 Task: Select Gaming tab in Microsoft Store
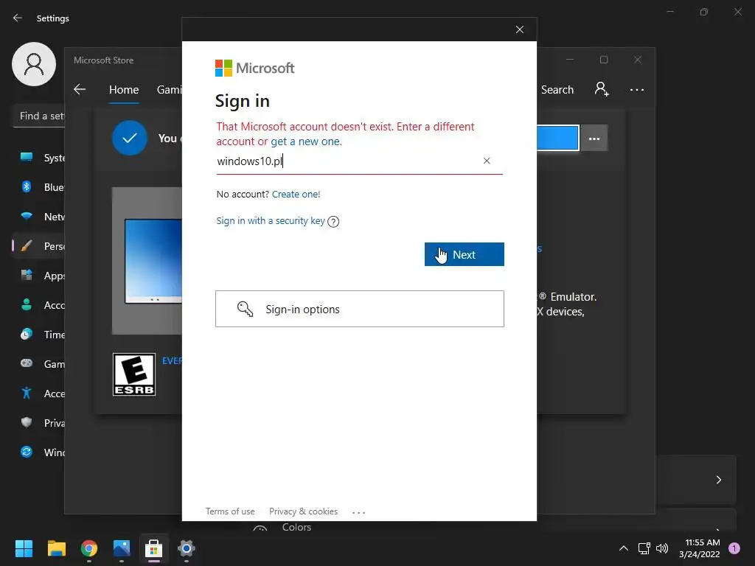pyautogui.click(x=169, y=90)
